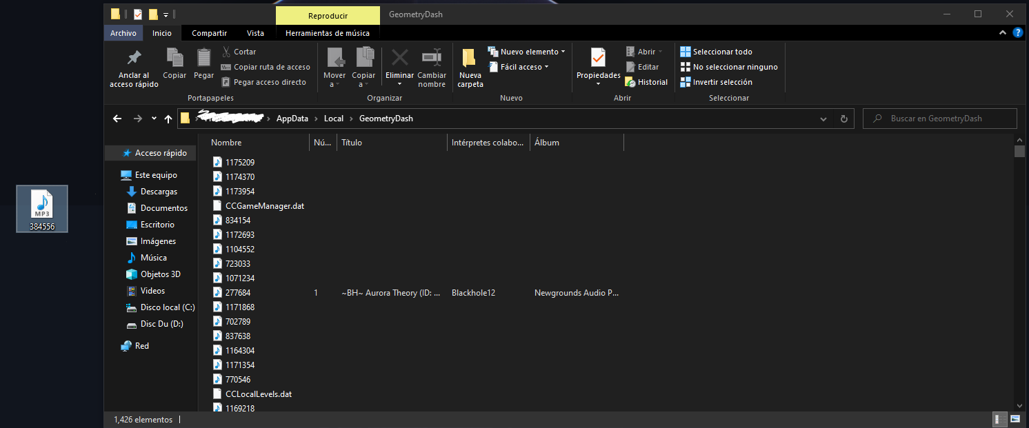Open Documentos in navigation pane
1029x428 pixels.
157,208
